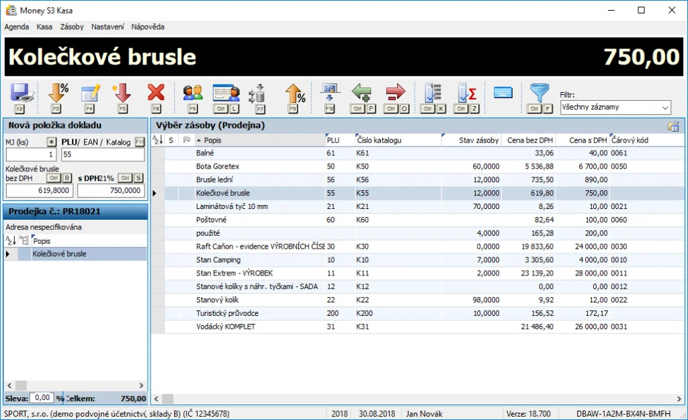
Task: Click the on-screen keyboard icon
Action: click(x=503, y=93)
